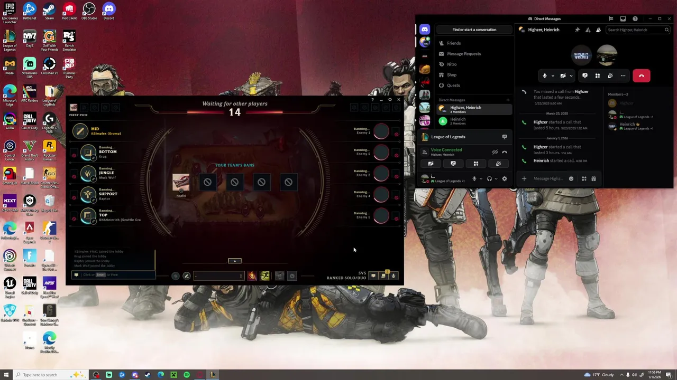Open Nitro in Discord sidebar
This screenshot has height=380, width=677.
pyautogui.click(x=473, y=64)
